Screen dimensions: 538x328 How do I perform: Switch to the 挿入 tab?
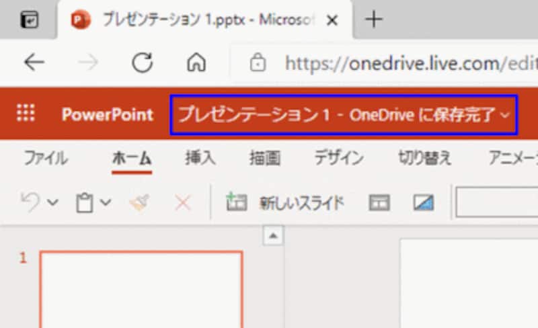coord(200,158)
